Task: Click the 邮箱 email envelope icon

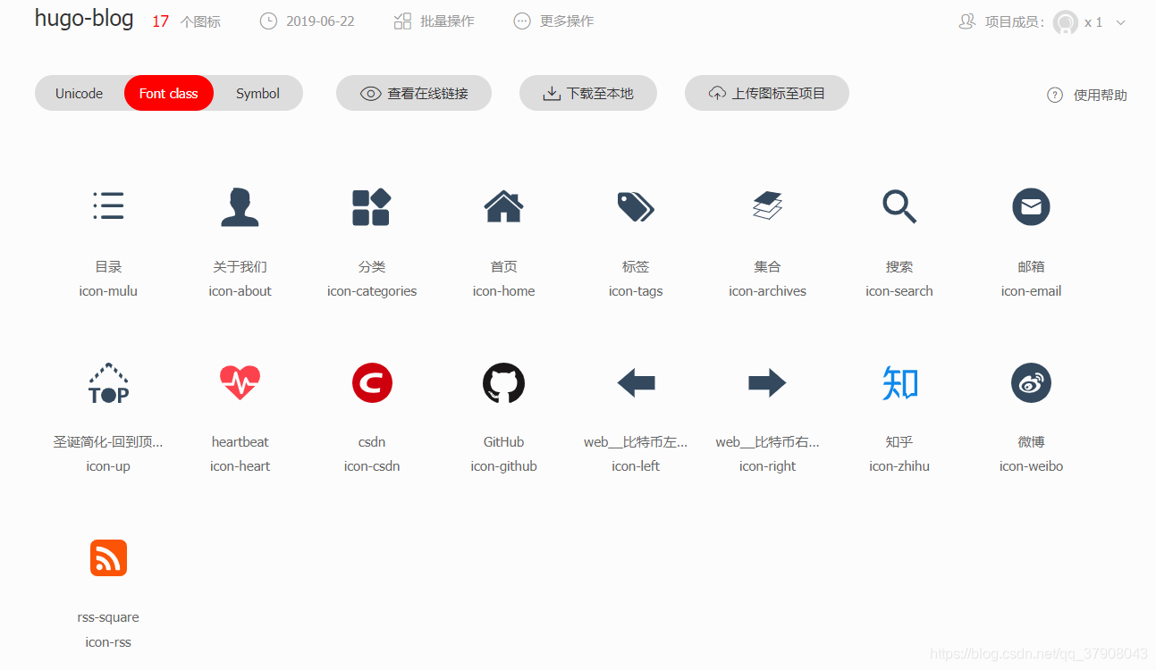Action: pos(1031,206)
